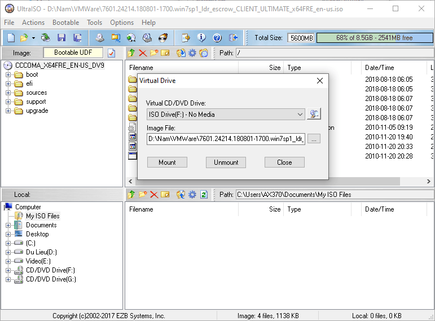Click the Make CD/DVD Image icon
435x321 pixels.
coord(100,38)
